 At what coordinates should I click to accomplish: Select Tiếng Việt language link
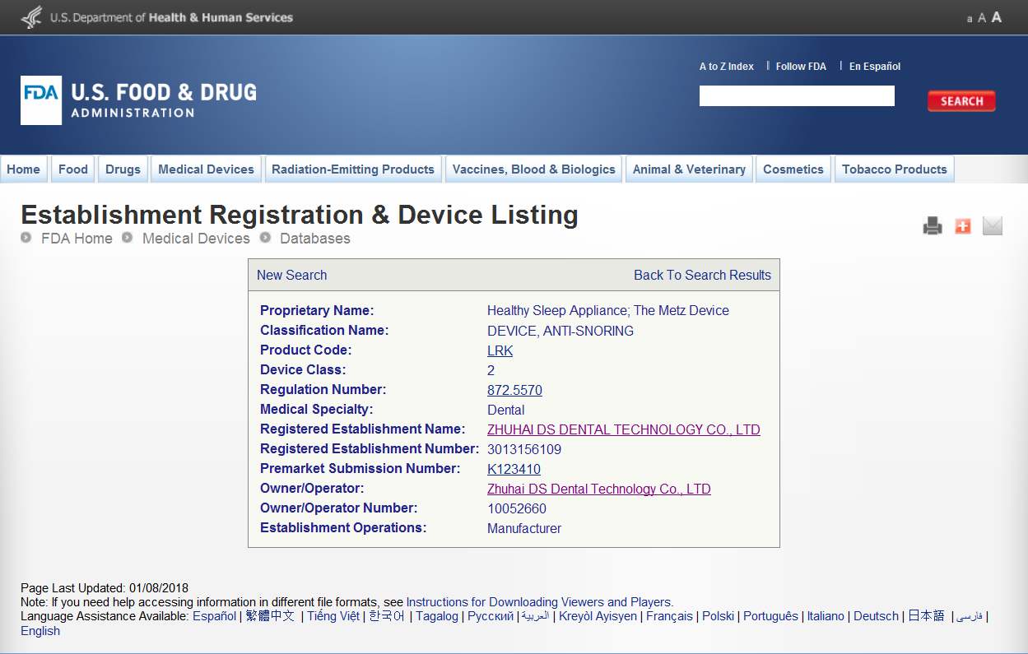(x=333, y=616)
